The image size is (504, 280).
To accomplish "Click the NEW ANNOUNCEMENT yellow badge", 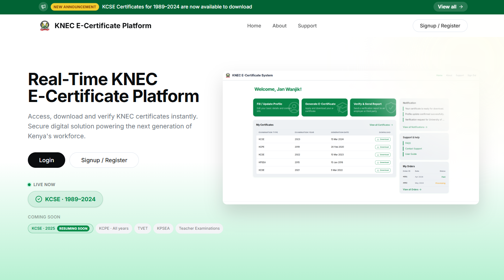I will pyautogui.click(x=75, y=7).
